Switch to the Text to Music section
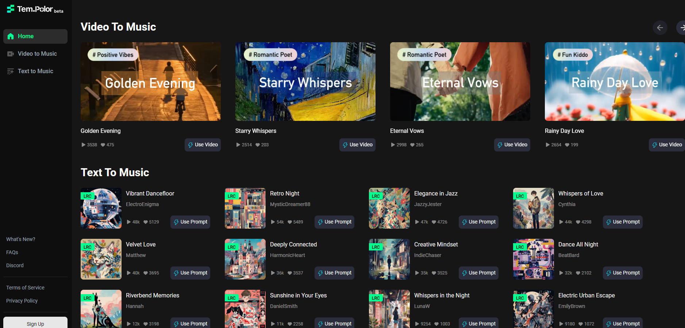The width and height of the screenshot is (685, 328). [35, 71]
